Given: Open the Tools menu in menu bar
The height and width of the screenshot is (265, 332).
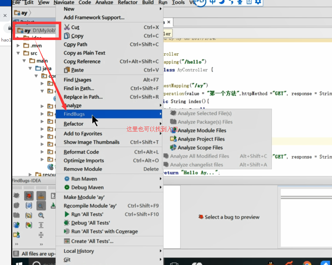Looking at the screenshot, I should click(178, 2).
